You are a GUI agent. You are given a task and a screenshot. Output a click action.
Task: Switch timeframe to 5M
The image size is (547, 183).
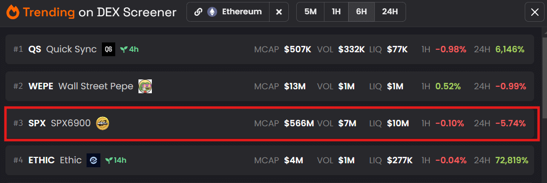coord(310,12)
